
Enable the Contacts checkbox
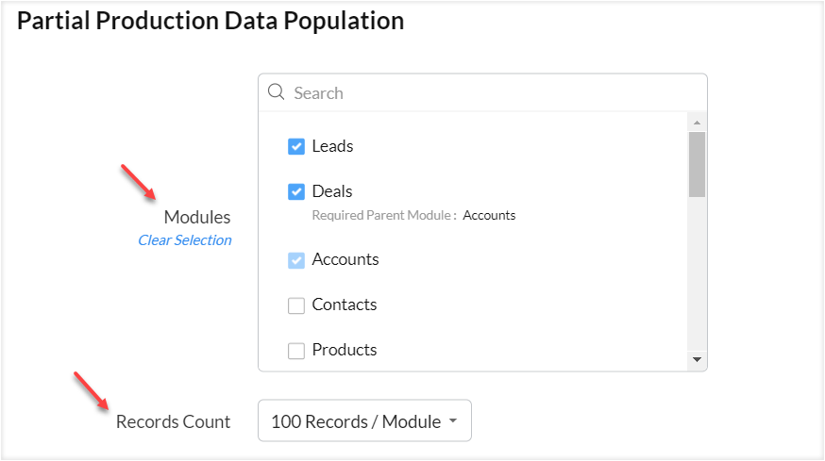pos(296,305)
